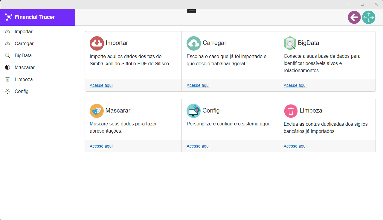Image resolution: width=383 pixels, height=220 pixels.
Task: Follow 'Acesse aqui' link under BigData card
Action: [295, 85]
